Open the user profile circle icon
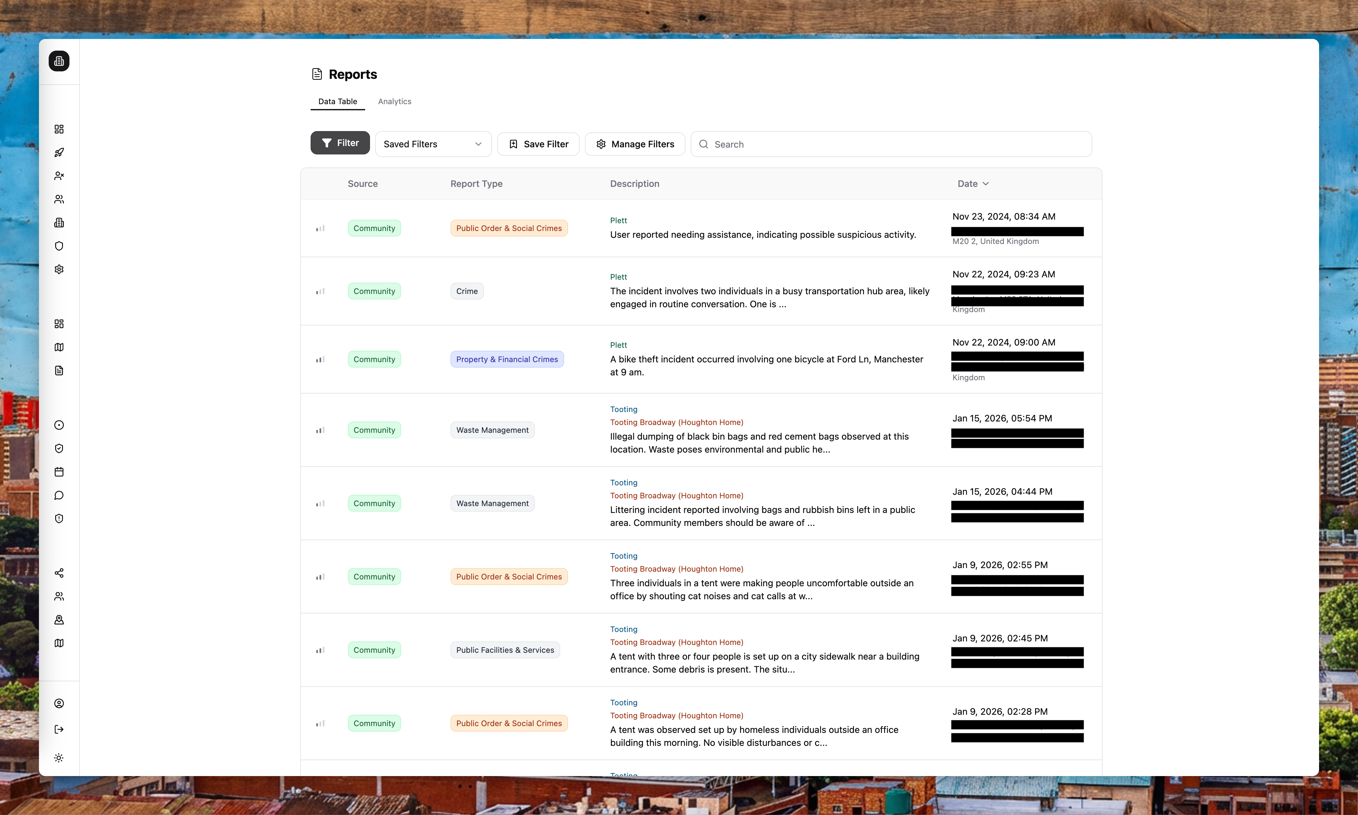This screenshot has height=815, width=1358. click(59, 703)
